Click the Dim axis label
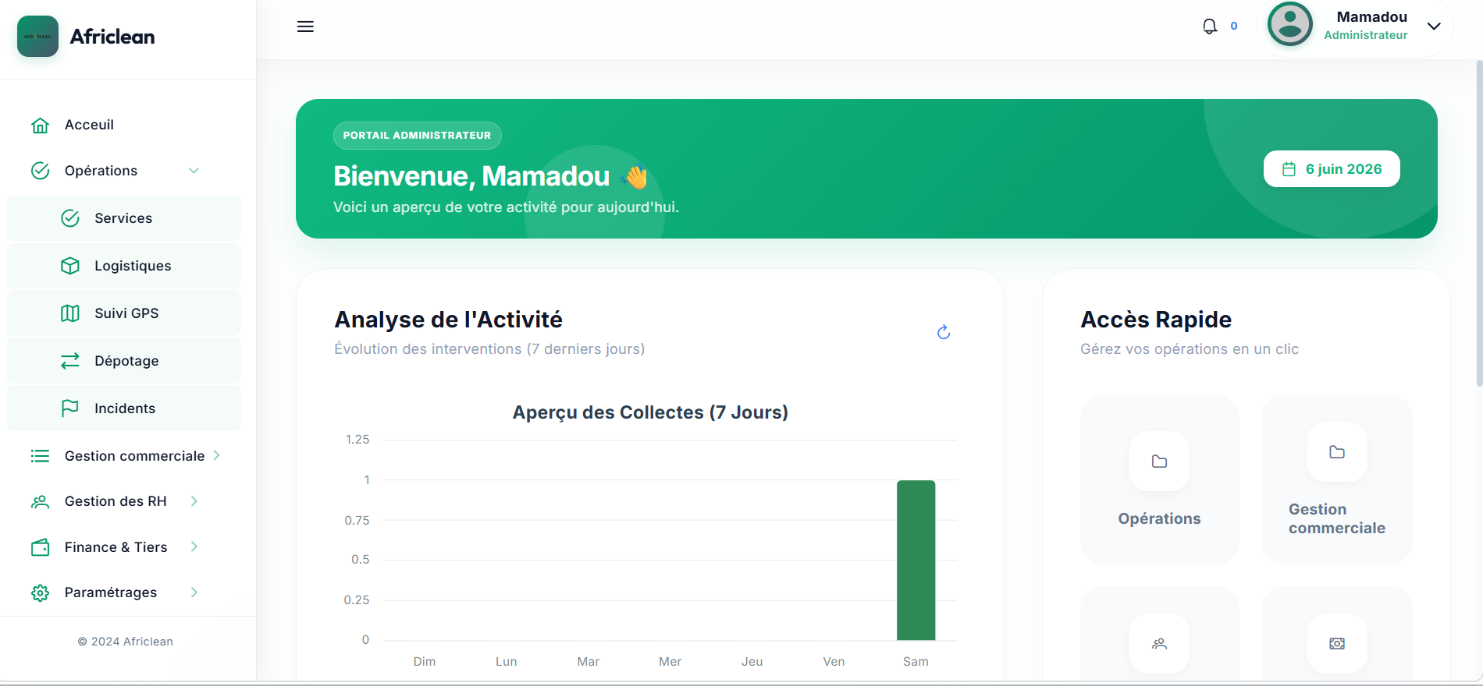 pos(425,662)
